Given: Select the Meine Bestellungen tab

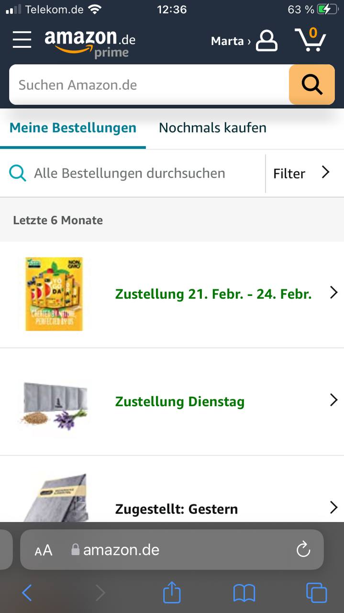Looking at the screenshot, I should click(73, 128).
